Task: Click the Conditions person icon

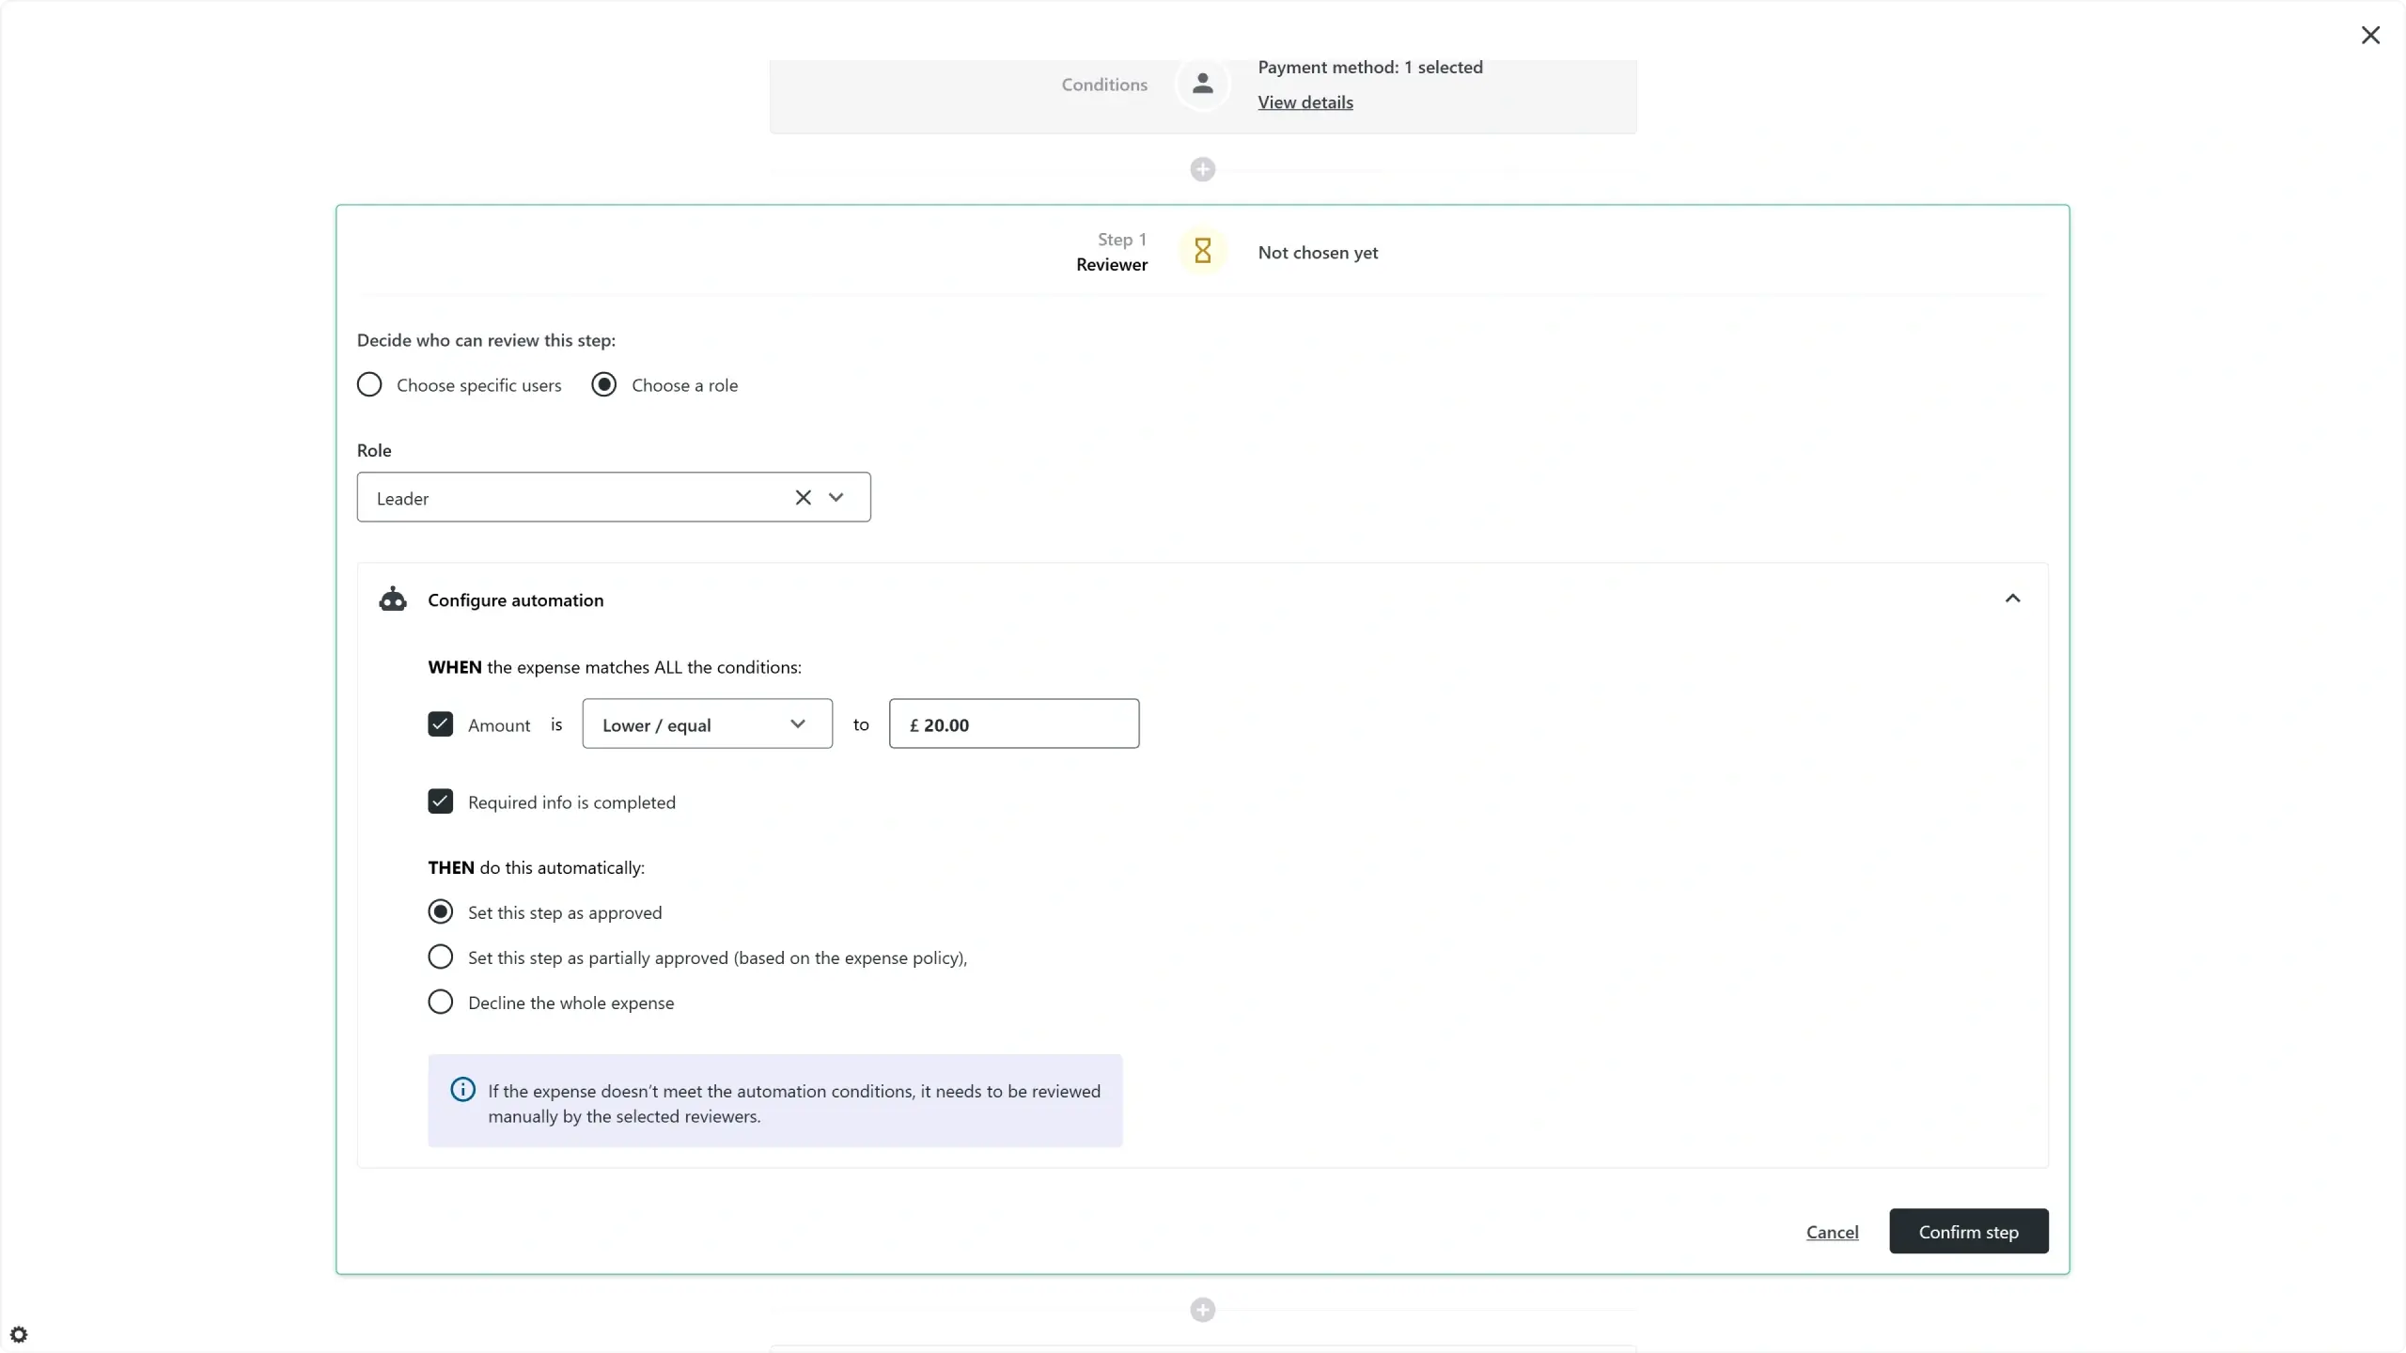Action: pyautogui.click(x=1202, y=84)
